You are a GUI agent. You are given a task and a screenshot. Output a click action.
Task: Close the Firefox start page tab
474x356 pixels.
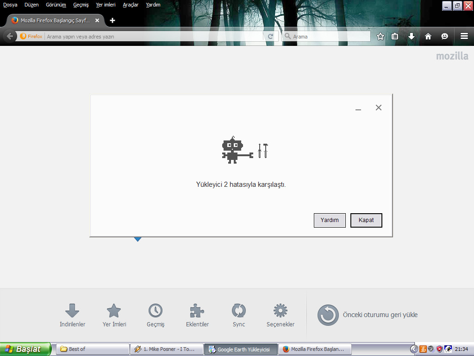[x=97, y=20]
